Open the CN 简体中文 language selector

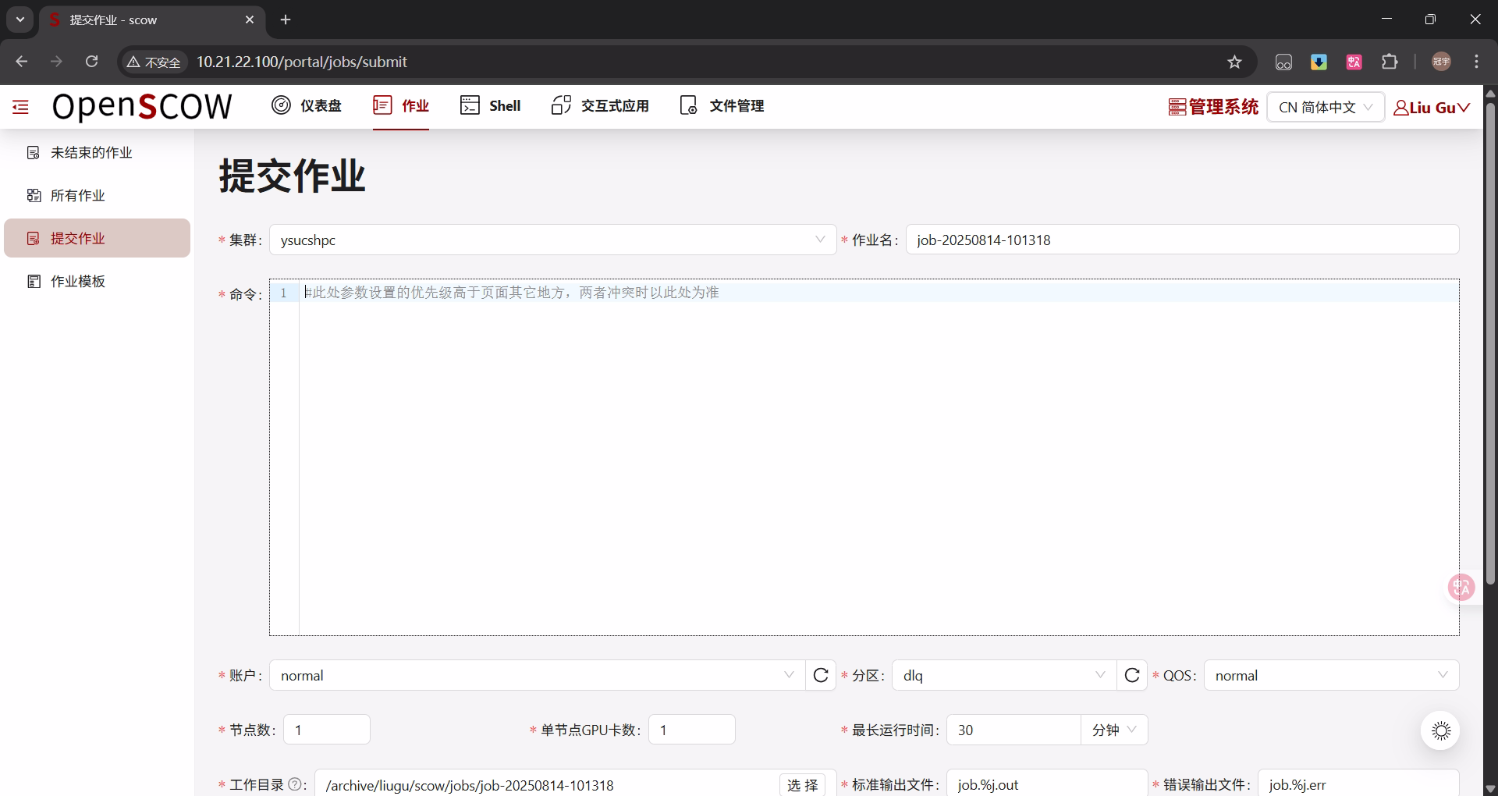1325,107
